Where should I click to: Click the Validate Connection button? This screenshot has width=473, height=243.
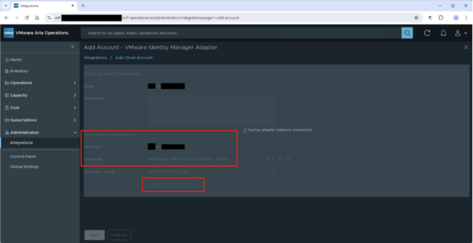coord(172,184)
